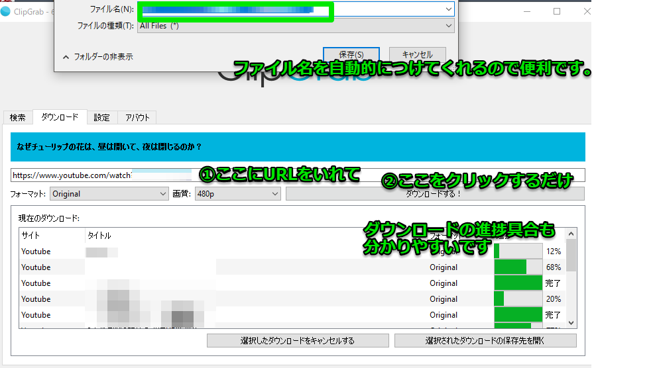655x368 pixels.
Task: Expand the 画質 480p dropdown
Action: point(237,194)
